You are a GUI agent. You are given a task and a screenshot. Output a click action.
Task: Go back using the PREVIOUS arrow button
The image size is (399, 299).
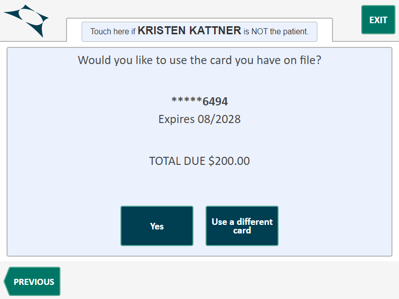click(32, 281)
